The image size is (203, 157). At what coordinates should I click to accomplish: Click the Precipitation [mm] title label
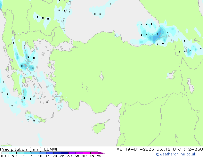tap(21, 149)
